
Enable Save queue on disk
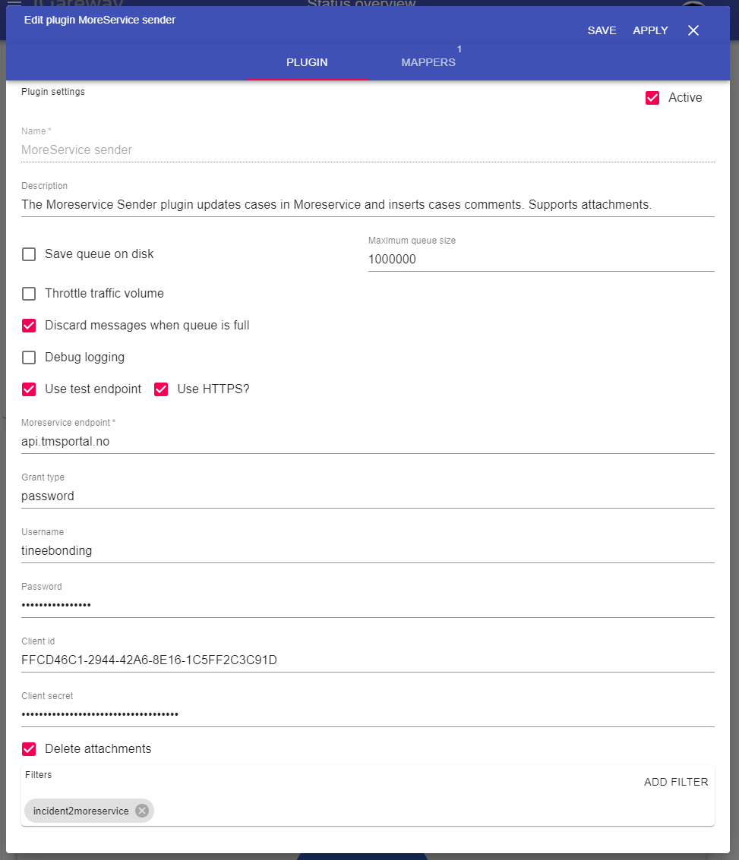[29, 254]
